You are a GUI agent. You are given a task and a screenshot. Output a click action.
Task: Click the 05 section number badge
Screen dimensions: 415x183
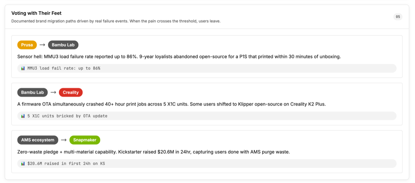[398, 17]
